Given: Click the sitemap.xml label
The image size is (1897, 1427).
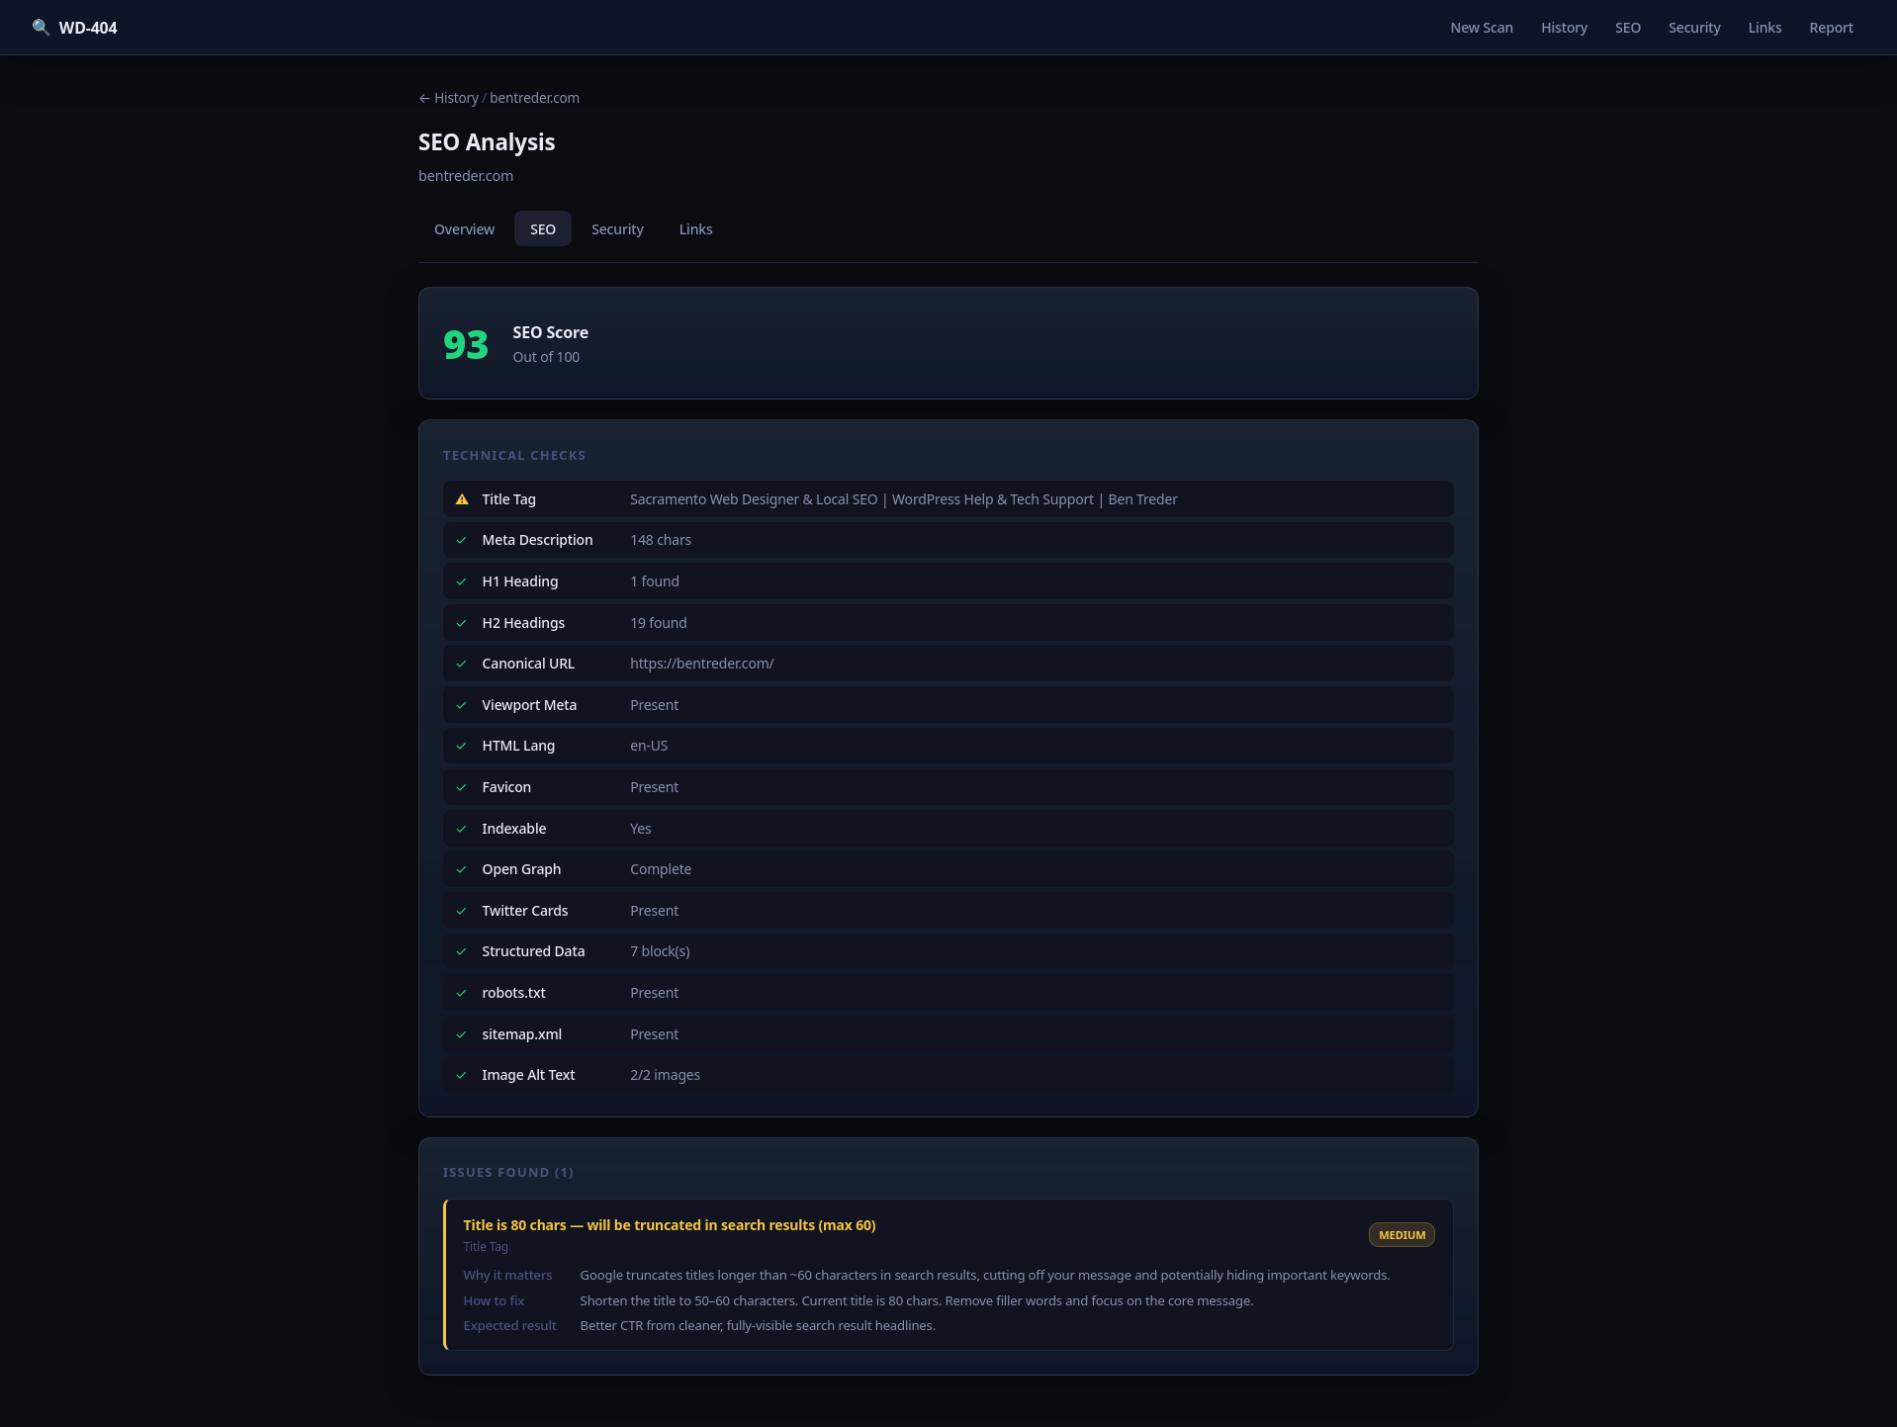Looking at the screenshot, I should pyautogui.click(x=521, y=1034).
